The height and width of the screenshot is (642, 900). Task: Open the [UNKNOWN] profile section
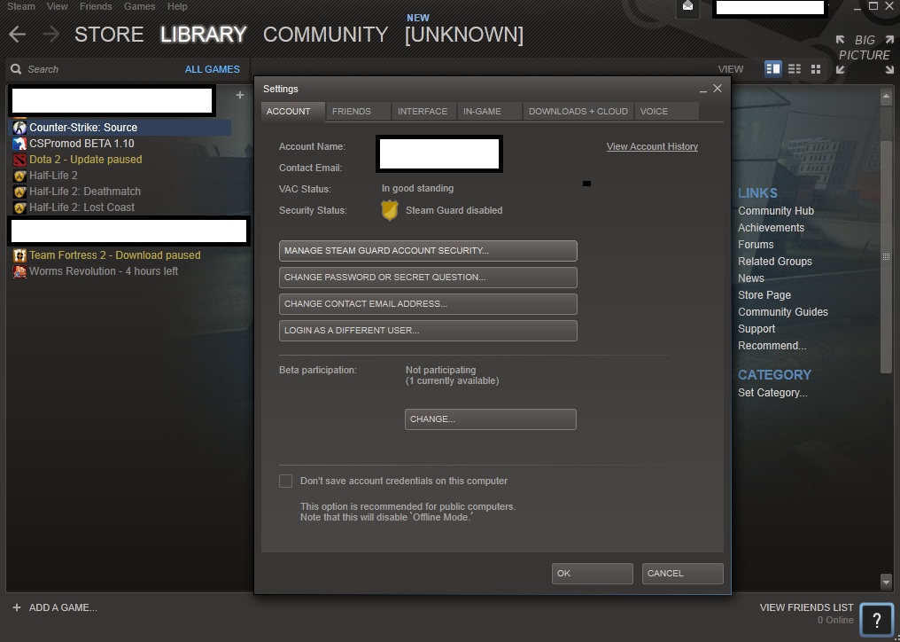(x=464, y=35)
